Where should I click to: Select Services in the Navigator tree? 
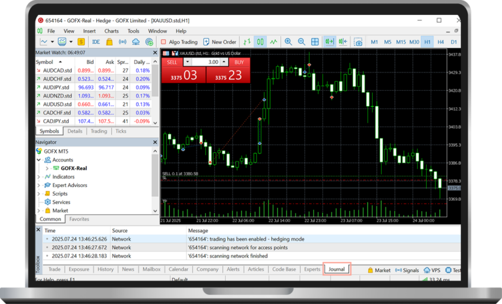[61, 202]
